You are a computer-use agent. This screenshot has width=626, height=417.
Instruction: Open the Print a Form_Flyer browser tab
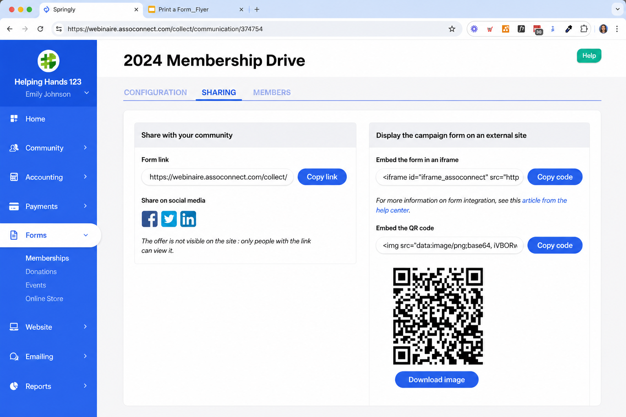[195, 9]
